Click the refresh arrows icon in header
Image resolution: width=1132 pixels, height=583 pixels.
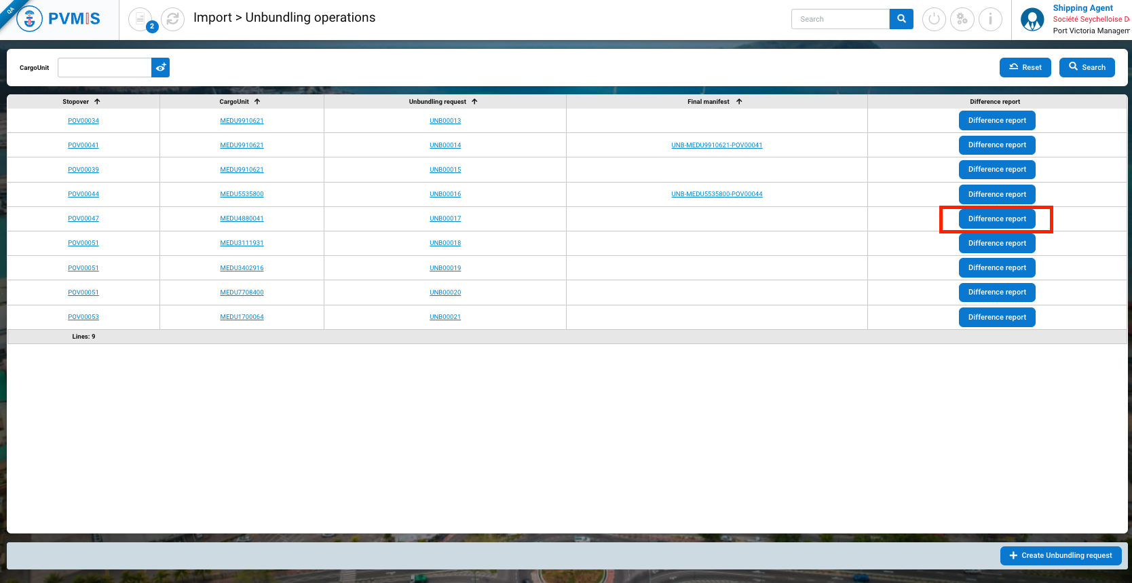click(172, 19)
